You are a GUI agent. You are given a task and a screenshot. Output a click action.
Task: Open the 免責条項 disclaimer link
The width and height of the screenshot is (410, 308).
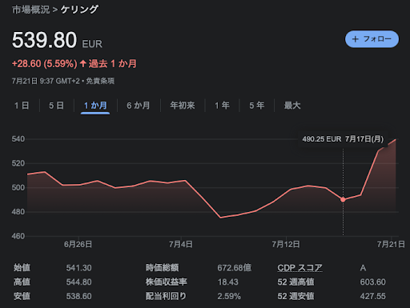point(100,81)
